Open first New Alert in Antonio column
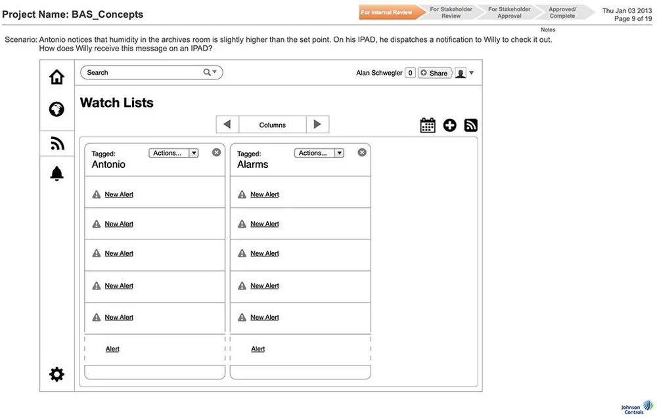Viewport: 657px width, 418px height. coord(119,195)
